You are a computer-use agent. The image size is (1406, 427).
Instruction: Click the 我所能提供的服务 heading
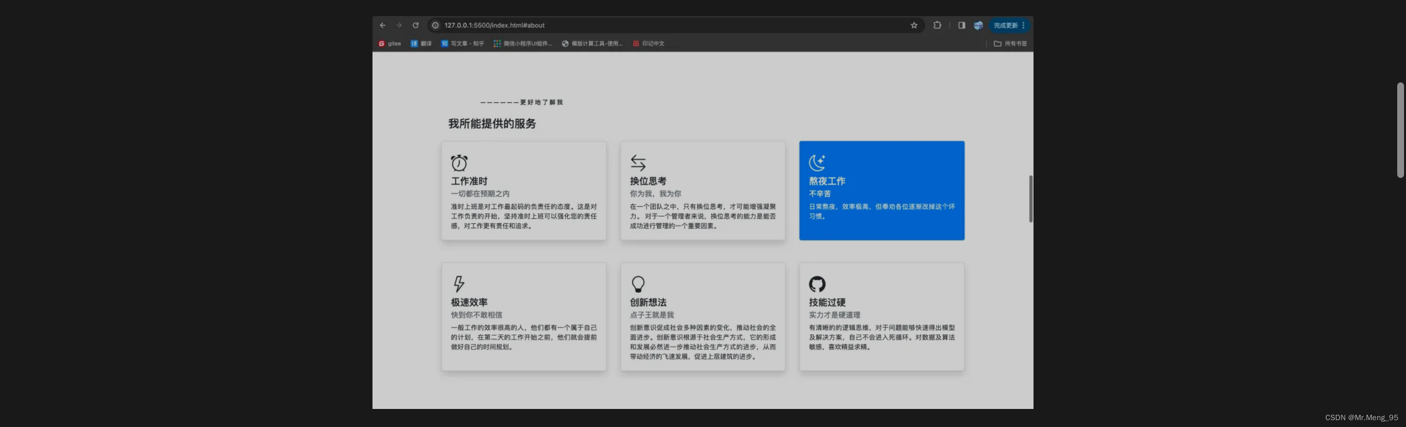(492, 124)
